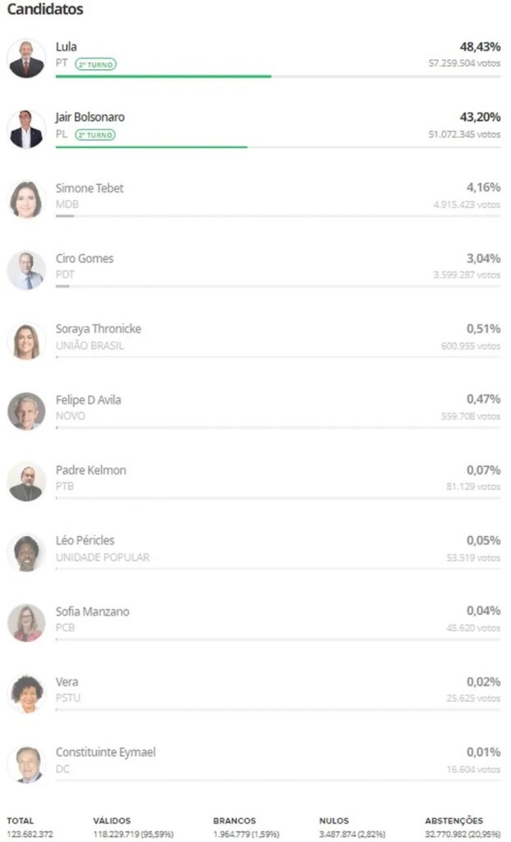511x842 pixels.
Task: Click Padre Kelmon's portrait
Action: click(26, 482)
